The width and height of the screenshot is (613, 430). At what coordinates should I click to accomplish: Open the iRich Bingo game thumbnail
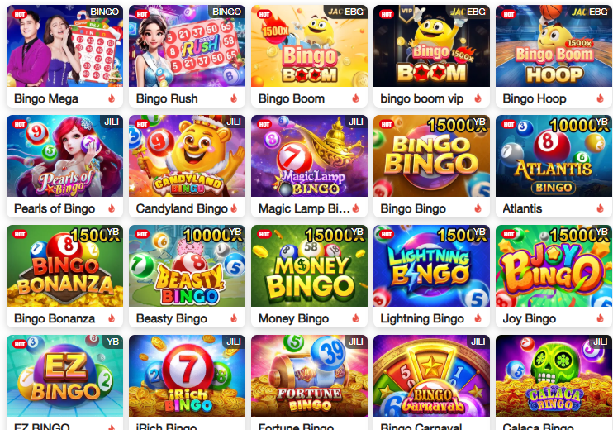187,375
